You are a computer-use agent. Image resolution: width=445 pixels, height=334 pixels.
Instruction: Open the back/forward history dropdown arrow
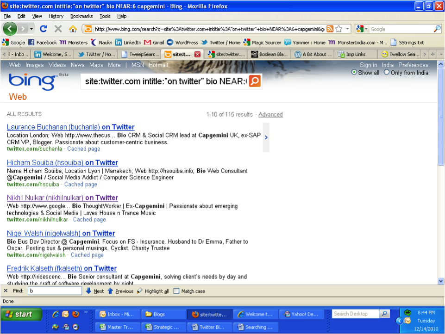[31, 29]
